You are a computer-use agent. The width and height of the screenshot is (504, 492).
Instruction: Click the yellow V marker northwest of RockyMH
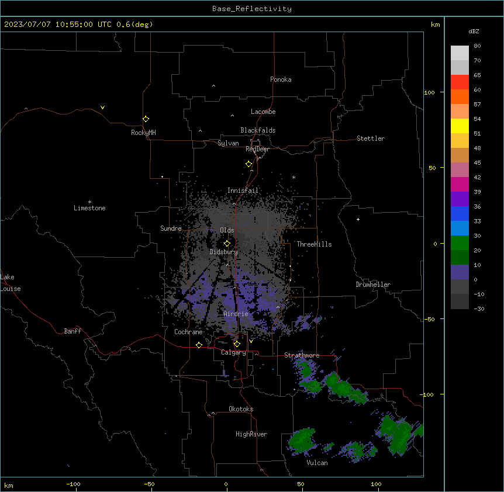click(102, 108)
